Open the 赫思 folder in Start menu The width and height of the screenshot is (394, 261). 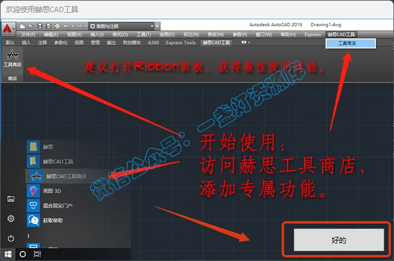[x=40, y=146]
